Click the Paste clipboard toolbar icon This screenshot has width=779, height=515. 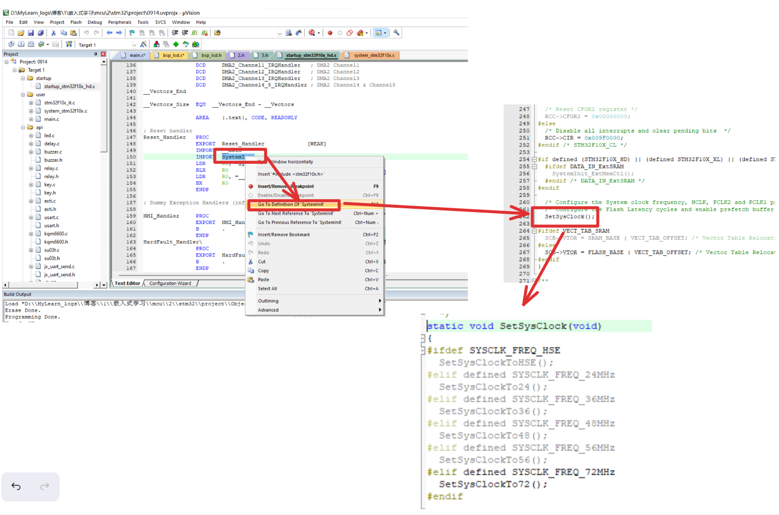coord(73,33)
